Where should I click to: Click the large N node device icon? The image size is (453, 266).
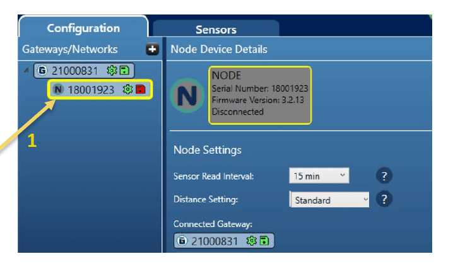coord(187,95)
